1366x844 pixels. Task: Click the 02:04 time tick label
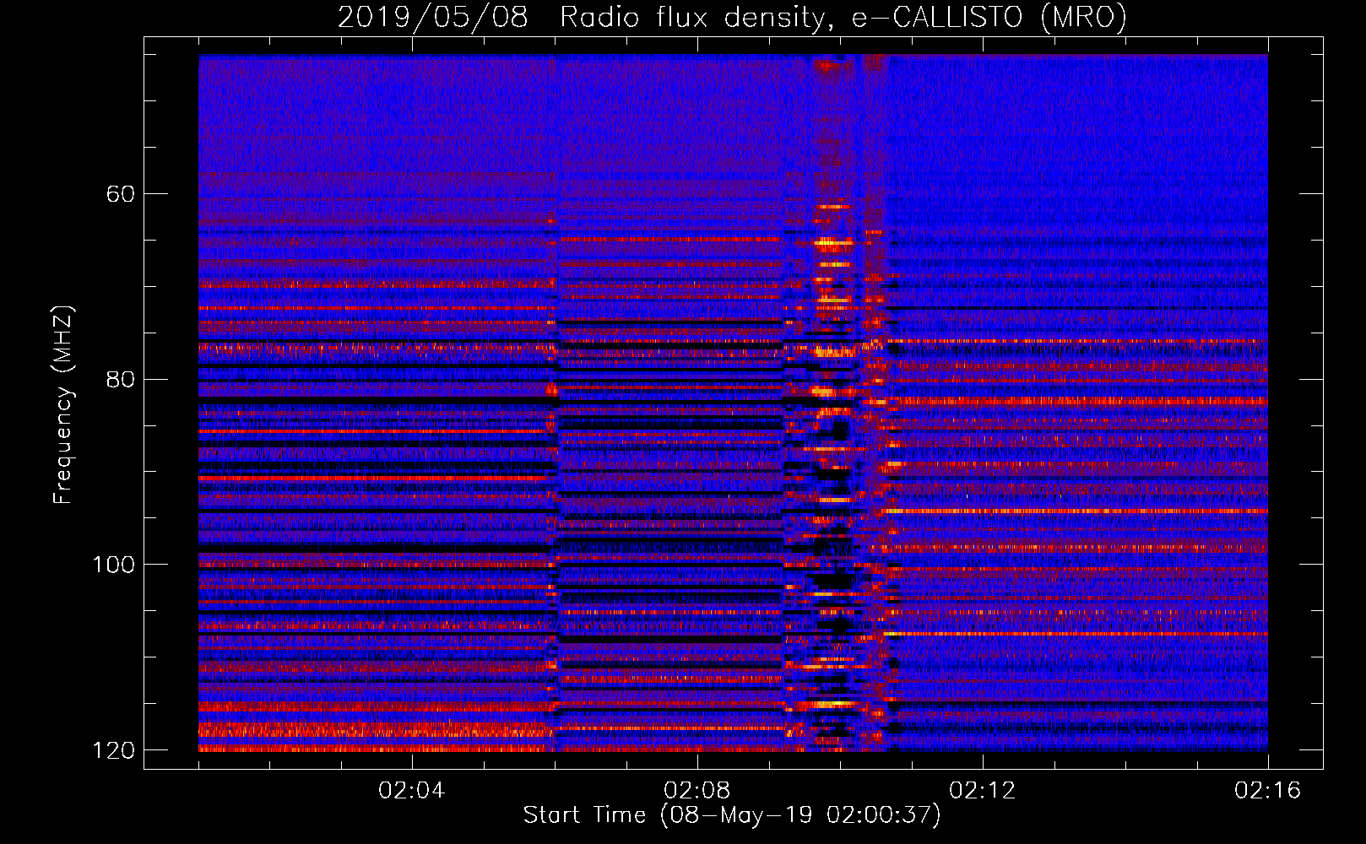tap(411, 791)
